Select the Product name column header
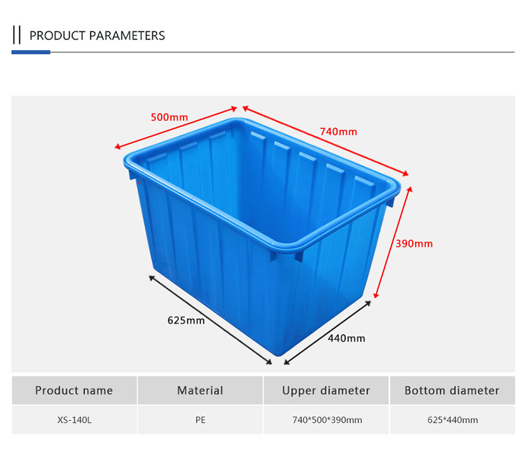Screen dimensions: 526x466 coord(74,390)
